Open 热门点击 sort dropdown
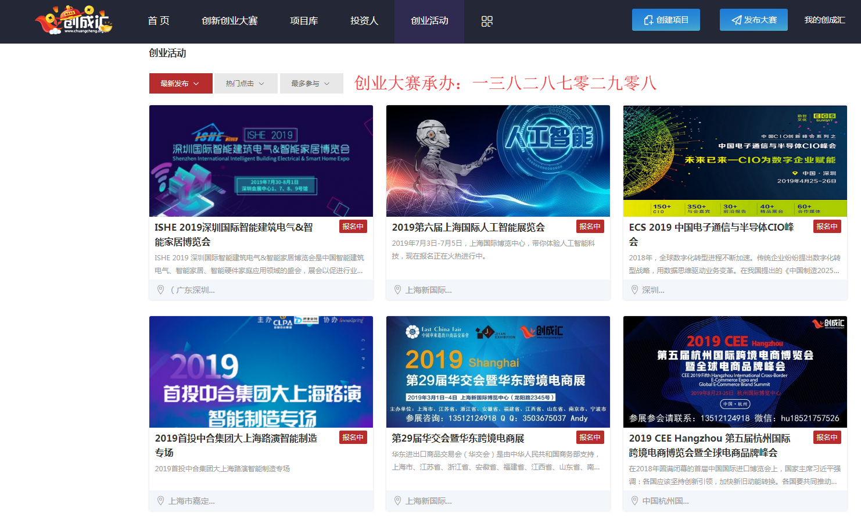Viewport: 861px width, 516px height. (246, 83)
